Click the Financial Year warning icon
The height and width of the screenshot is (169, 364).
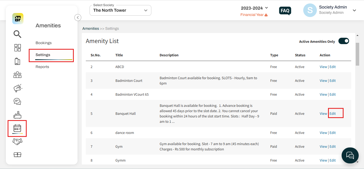click(x=266, y=15)
